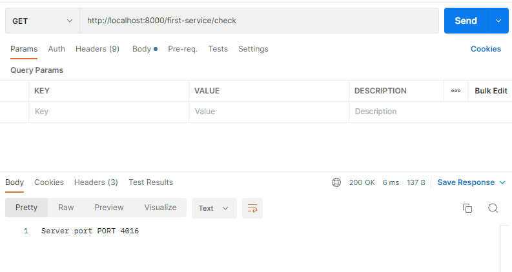Copy the response with the copy icon
This screenshot has height=272, width=512.
coord(467,208)
